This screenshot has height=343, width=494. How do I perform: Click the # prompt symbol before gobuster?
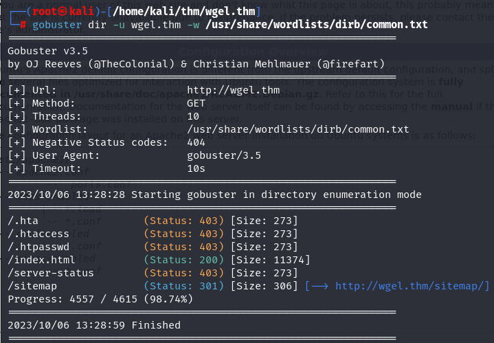pos(23,24)
